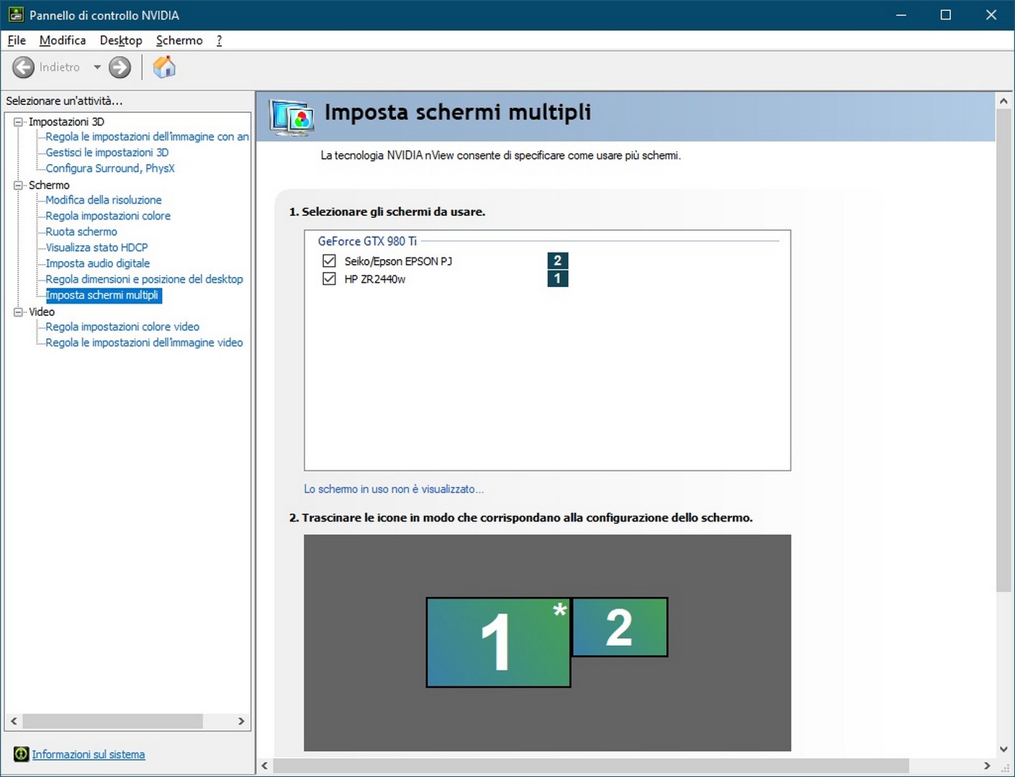Go to the Home page icon

coord(164,67)
